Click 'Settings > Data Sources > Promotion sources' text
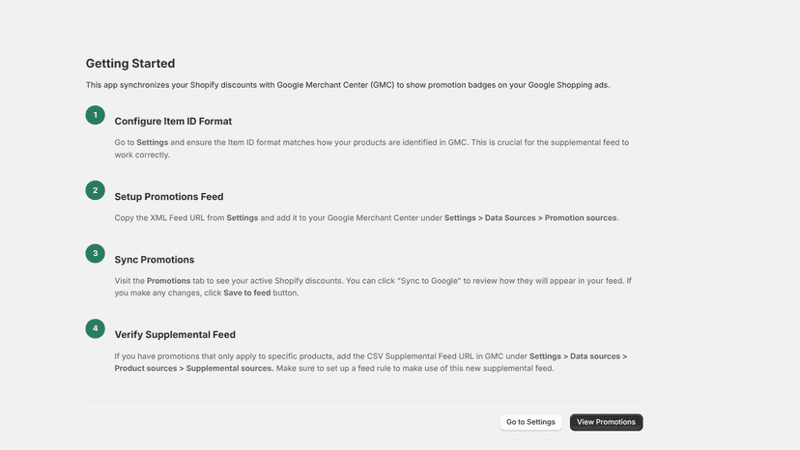Image resolution: width=800 pixels, height=450 pixels. pos(530,218)
